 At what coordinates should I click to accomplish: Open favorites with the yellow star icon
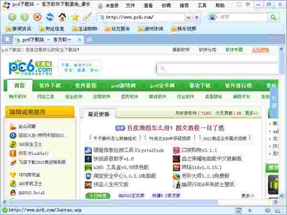coord(75,18)
